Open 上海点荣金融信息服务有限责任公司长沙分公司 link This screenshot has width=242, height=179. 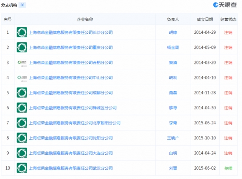pos(71,32)
